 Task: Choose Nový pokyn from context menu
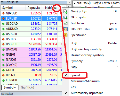(79, 11)
